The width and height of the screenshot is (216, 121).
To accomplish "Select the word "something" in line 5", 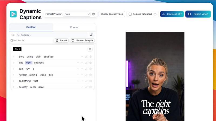I will click(x=25, y=81).
